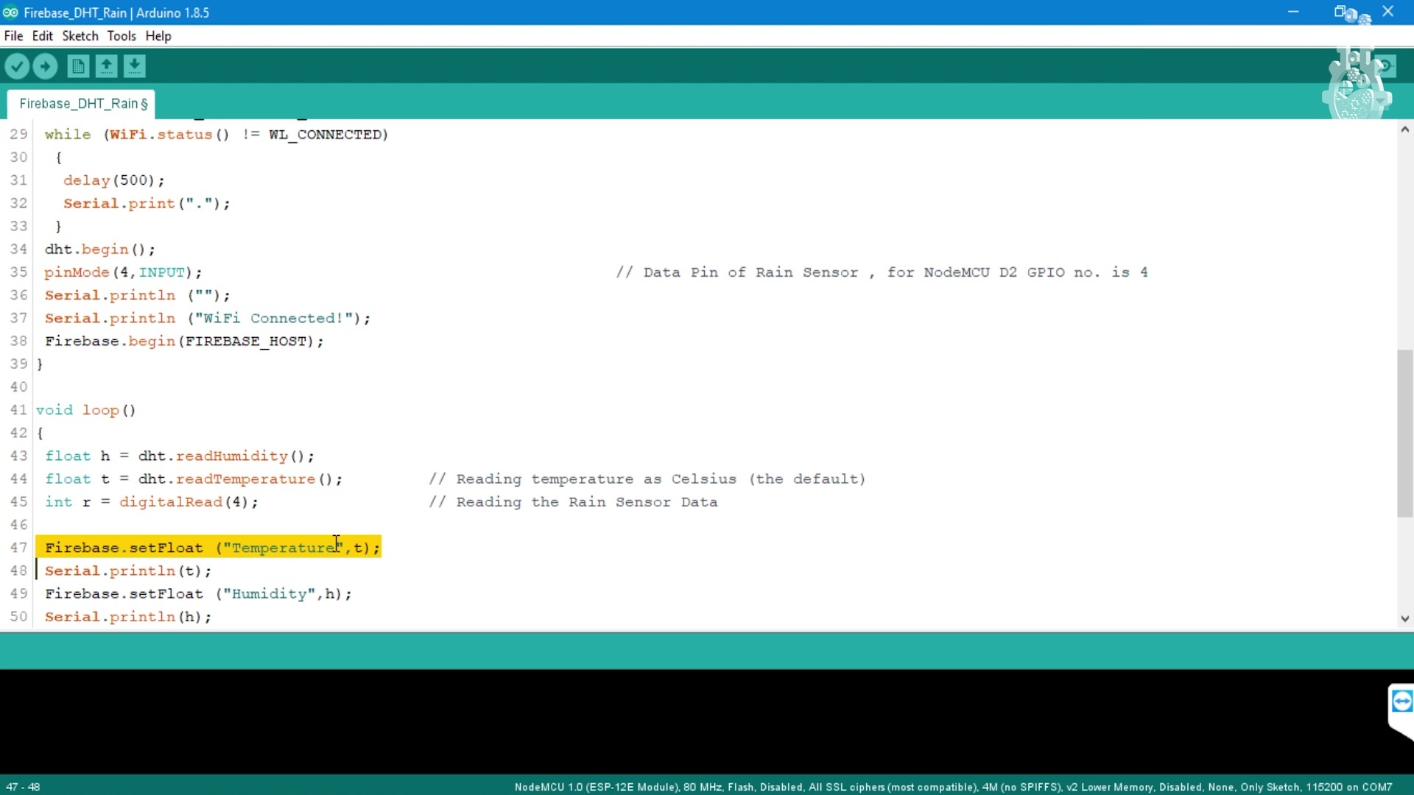Click the Upload arrow icon

pyautogui.click(x=46, y=67)
